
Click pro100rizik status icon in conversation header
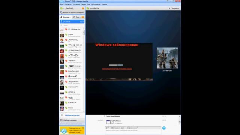click(x=88, y=8)
